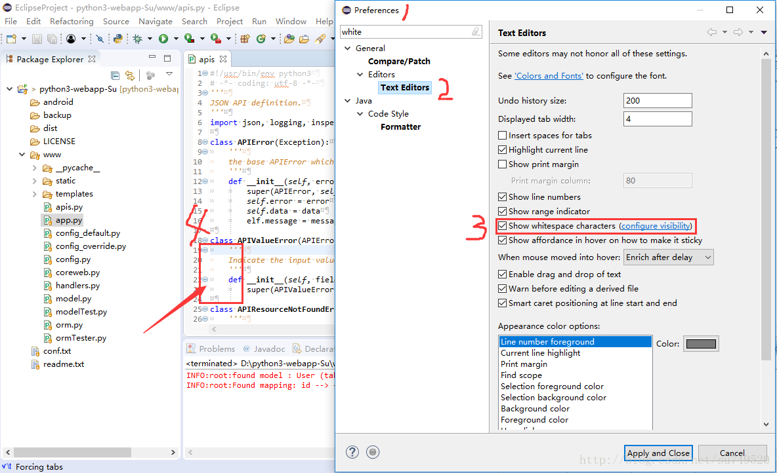The image size is (777, 473).
Task: Toggle Warn before editing a derived file
Action: coord(503,288)
